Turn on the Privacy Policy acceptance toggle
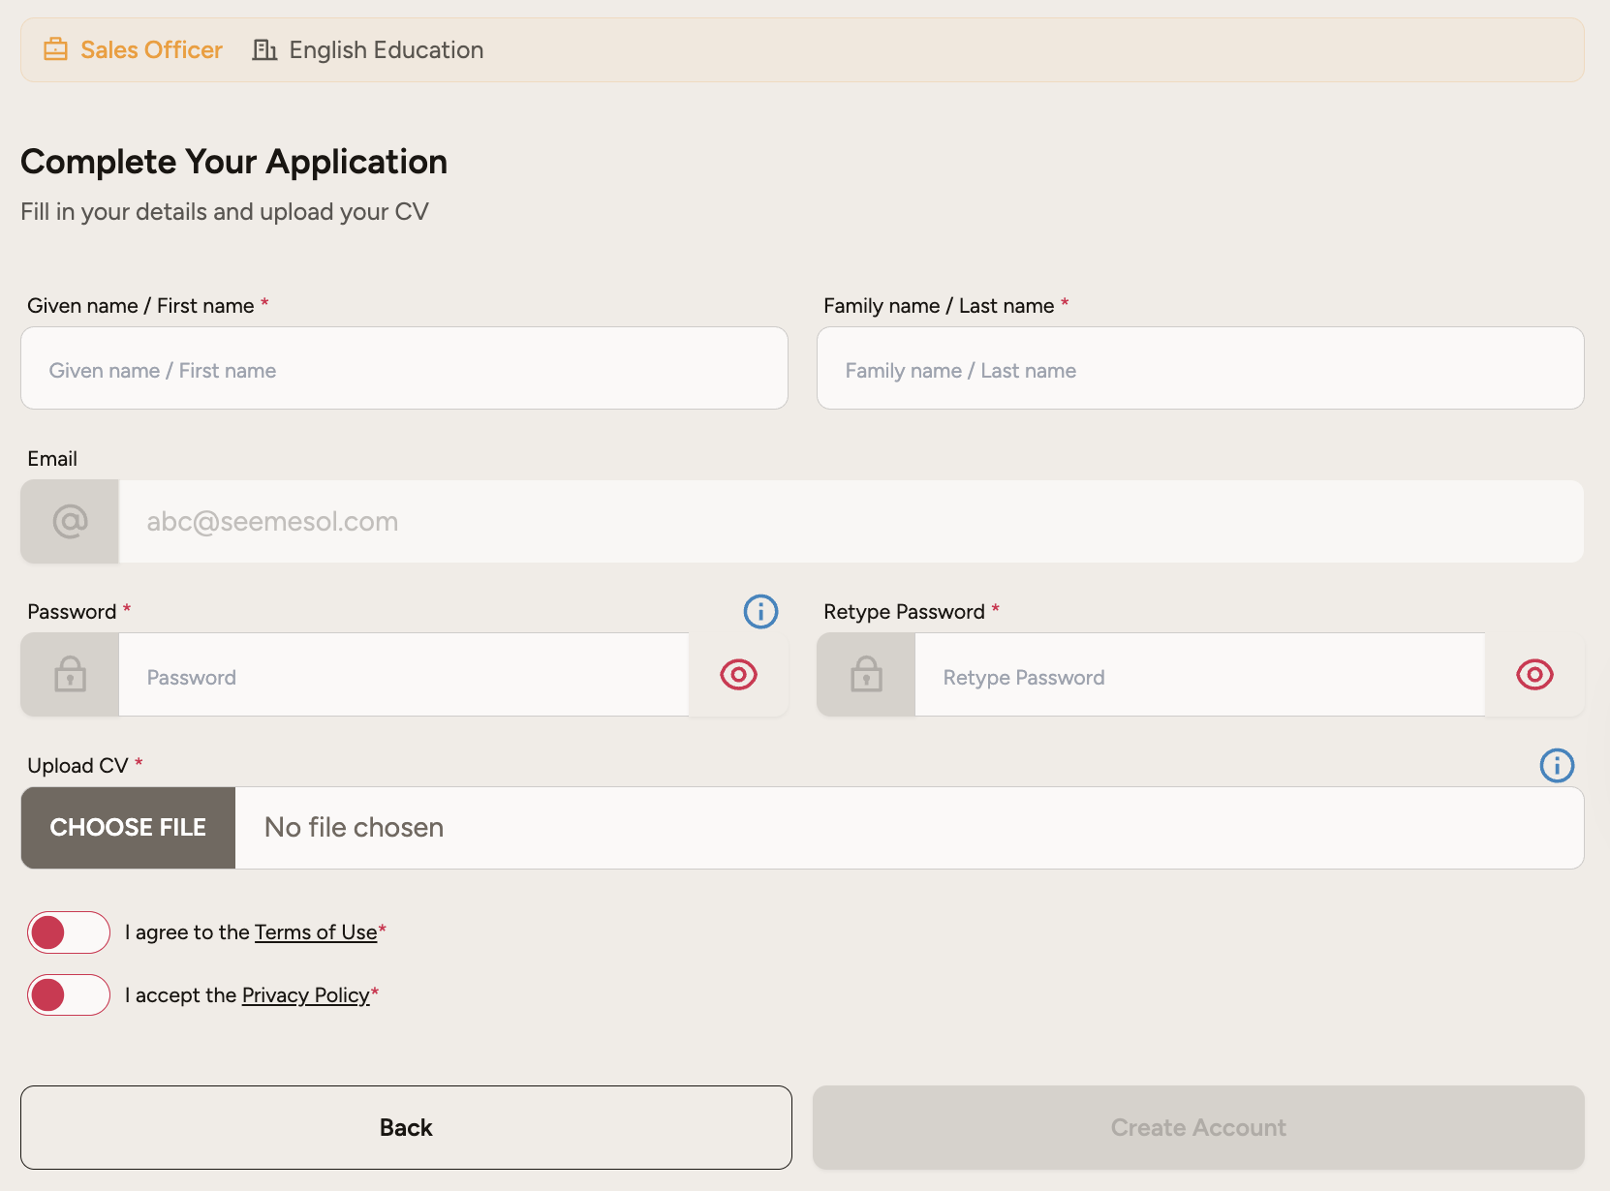 pyautogui.click(x=69, y=995)
